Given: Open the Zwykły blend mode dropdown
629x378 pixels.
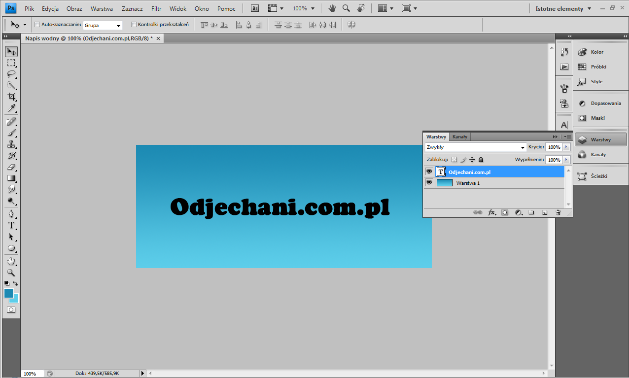Looking at the screenshot, I should (475, 147).
